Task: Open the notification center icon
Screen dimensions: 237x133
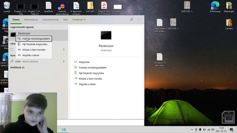Action: pyautogui.click(x=231, y=130)
